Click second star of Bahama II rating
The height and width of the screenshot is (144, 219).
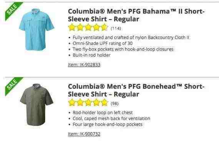coord(80,27)
